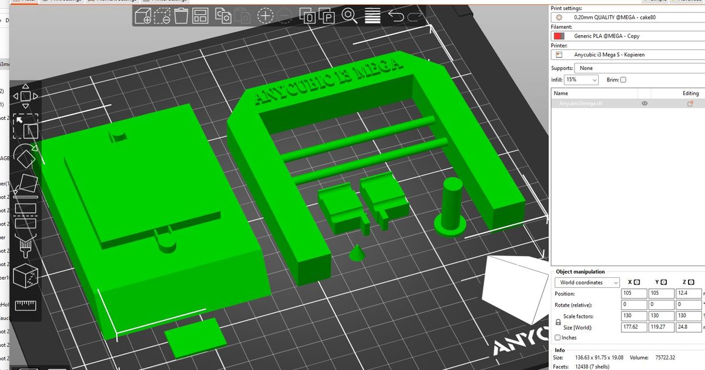
Task: Select the Add object tool
Action: click(145, 16)
